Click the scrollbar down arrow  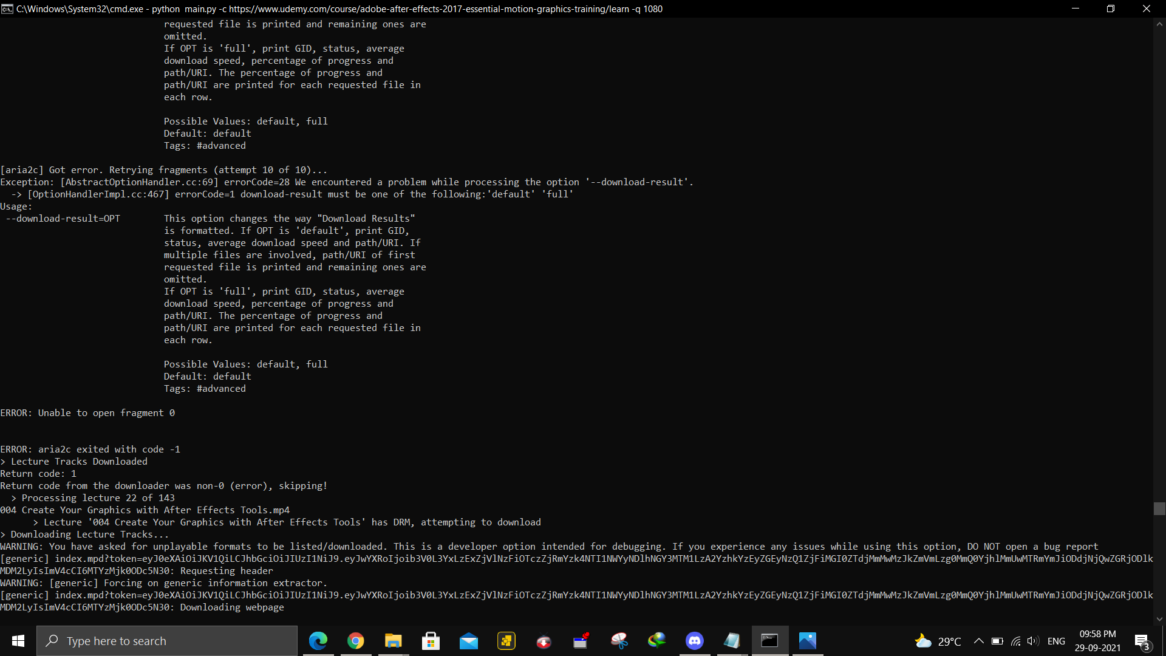pos(1159,619)
